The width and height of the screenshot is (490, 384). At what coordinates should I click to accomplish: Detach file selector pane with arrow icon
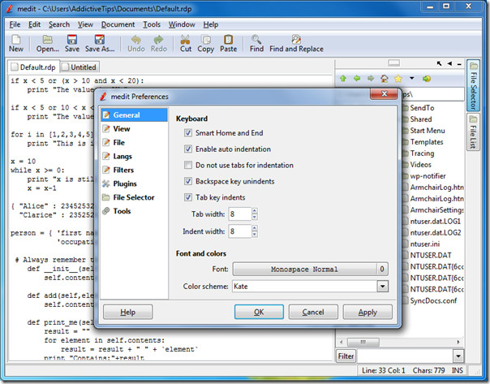(x=439, y=63)
